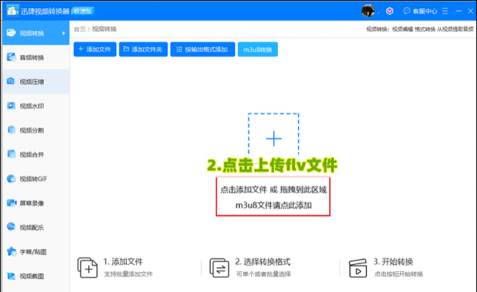Open the 视频压缩 video compression section
477x292 pixels.
(x=36, y=81)
